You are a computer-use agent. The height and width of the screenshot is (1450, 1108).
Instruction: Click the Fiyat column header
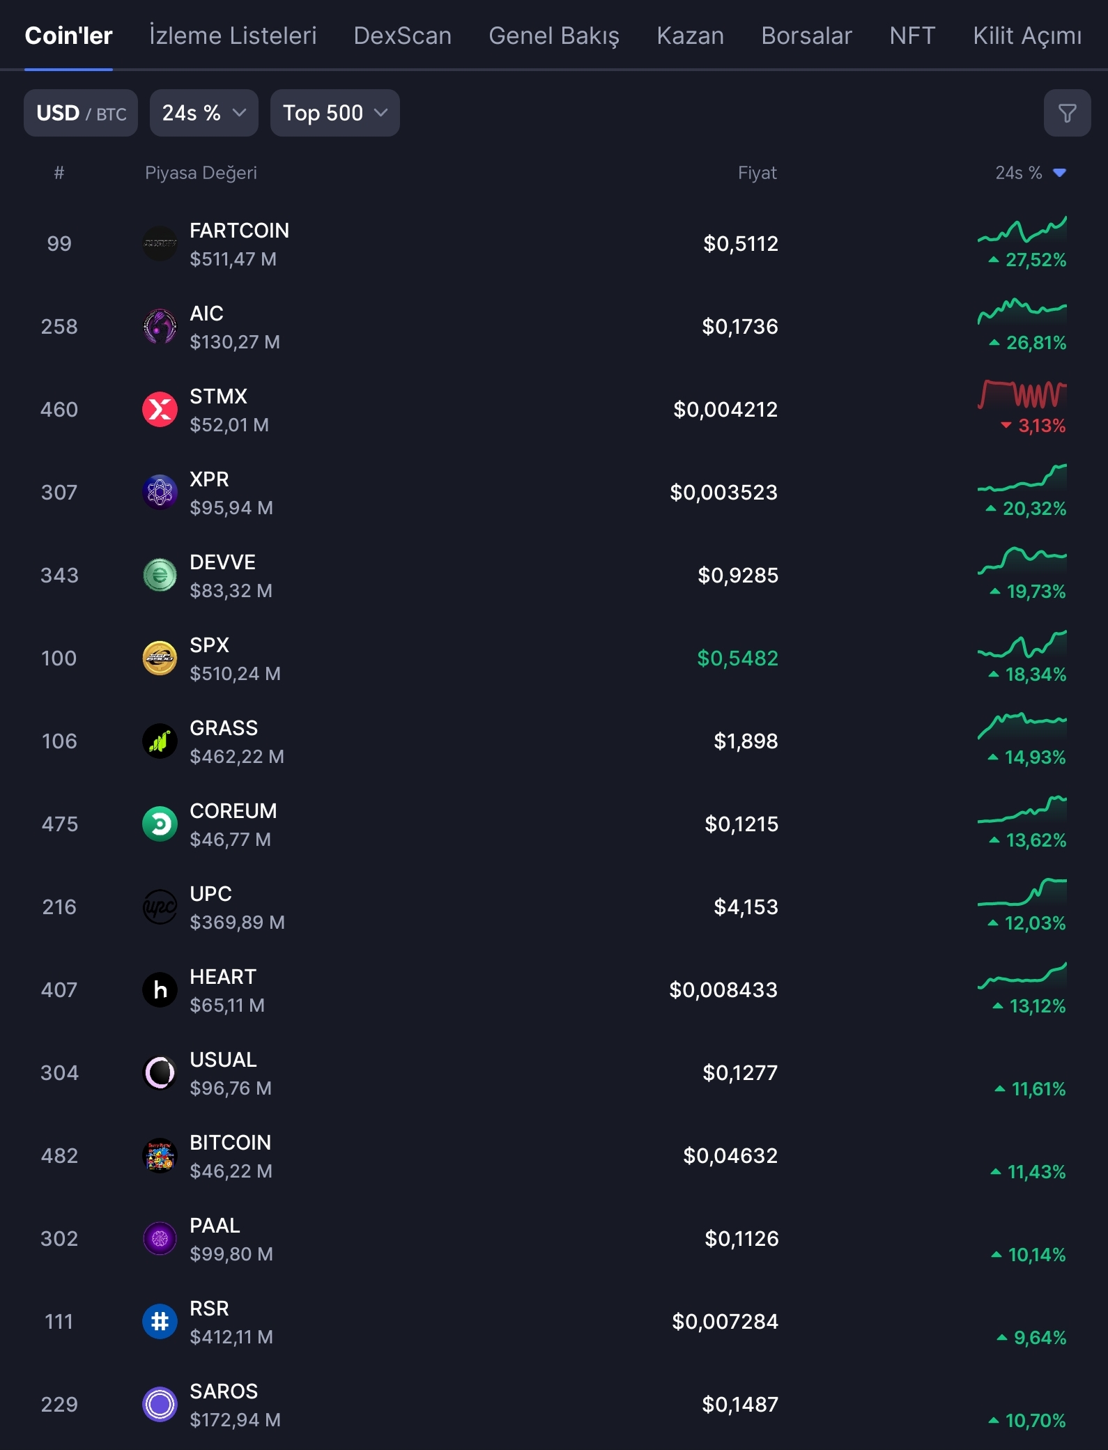(x=757, y=173)
